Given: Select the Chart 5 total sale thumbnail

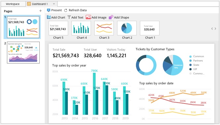Looking at the screenshot, I should coord(58,28).
